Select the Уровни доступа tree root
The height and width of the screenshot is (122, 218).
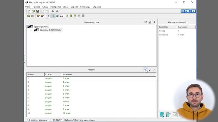(41, 27)
